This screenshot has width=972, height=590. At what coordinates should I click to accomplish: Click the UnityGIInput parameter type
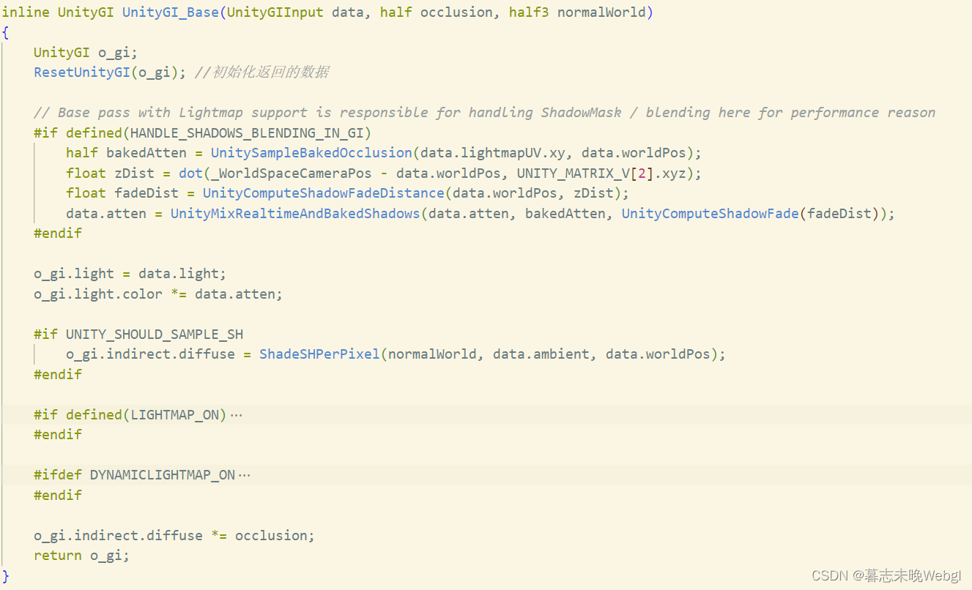click(x=275, y=12)
